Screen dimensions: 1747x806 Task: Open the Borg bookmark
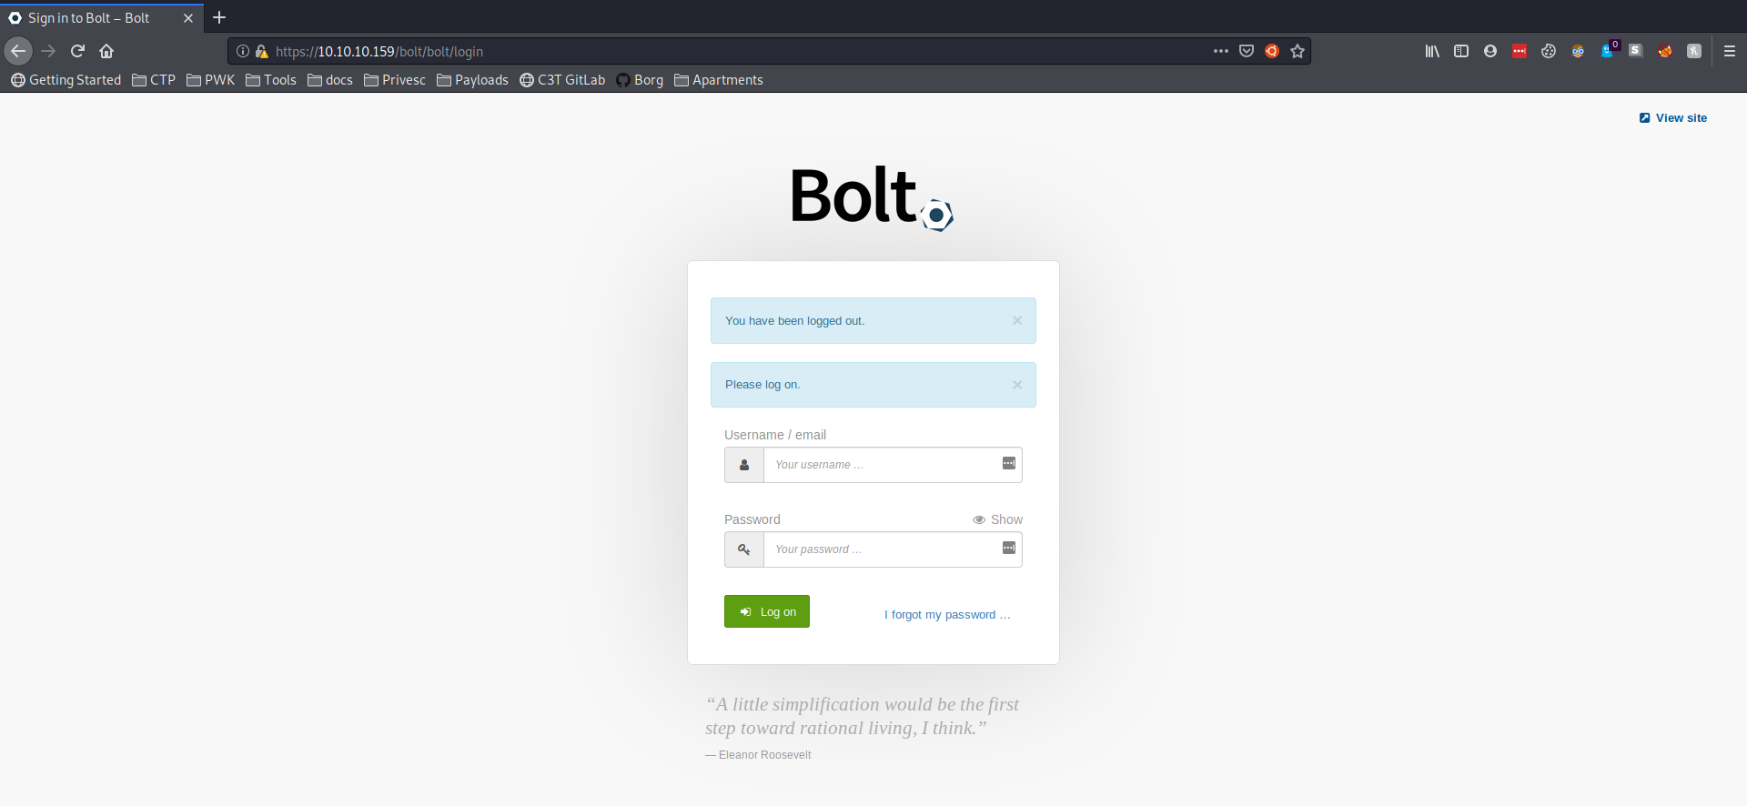[640, 80]
